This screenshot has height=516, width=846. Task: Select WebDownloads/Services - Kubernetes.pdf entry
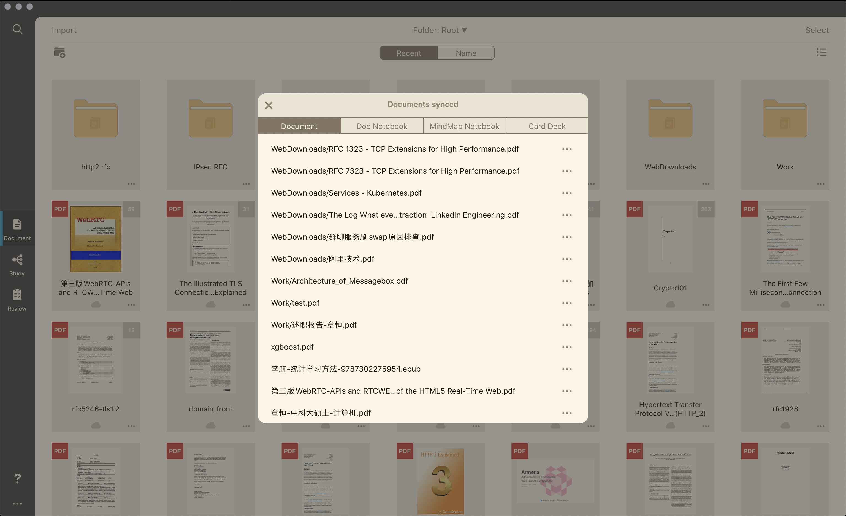click(x=346, y=193)
